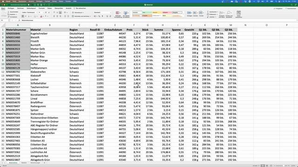Select column H header
This screenshot has height=167, width=298.
click(x=163, y=25)
